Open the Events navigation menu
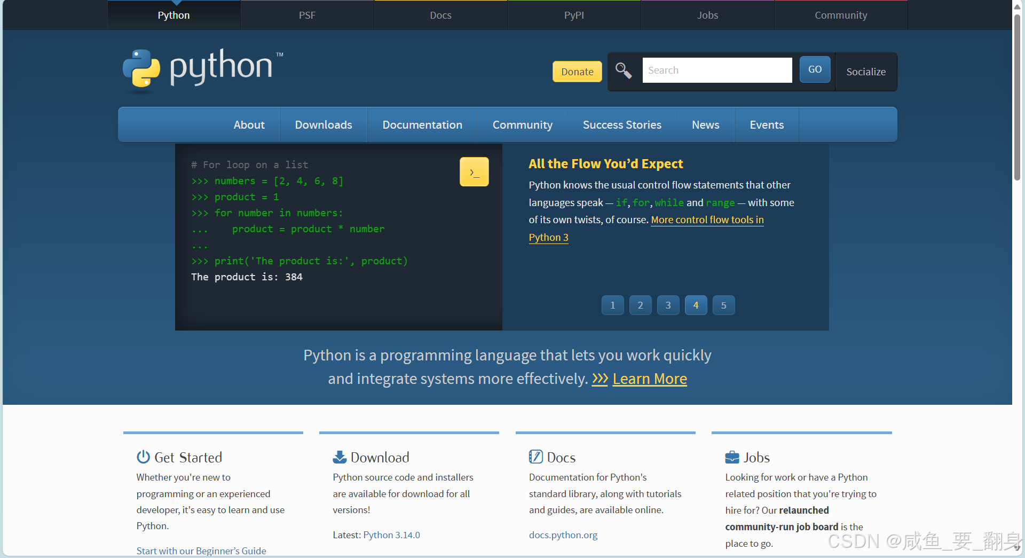The height and width of the screenshot is (558, 1025). pyautogui.click(x=767, y=124)
